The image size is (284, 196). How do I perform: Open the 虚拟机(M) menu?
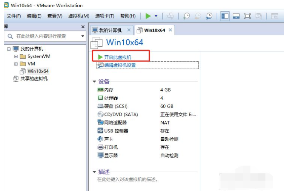pos(78,16)
